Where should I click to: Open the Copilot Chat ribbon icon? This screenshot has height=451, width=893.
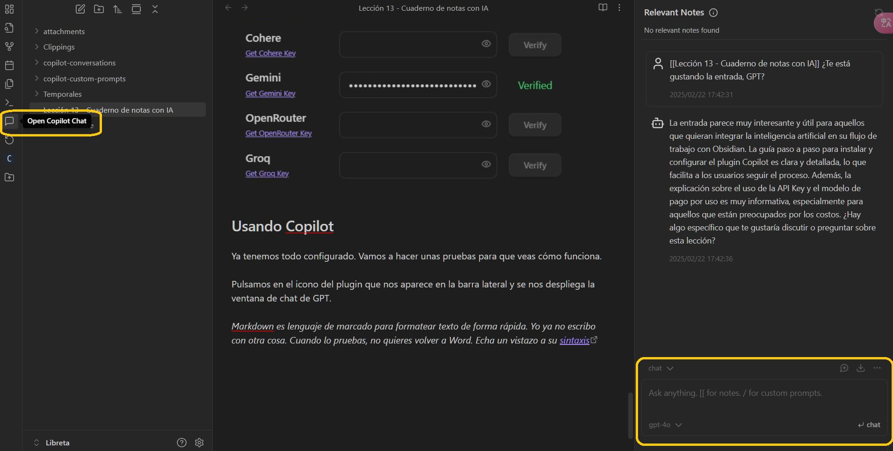tap(9, 121)
